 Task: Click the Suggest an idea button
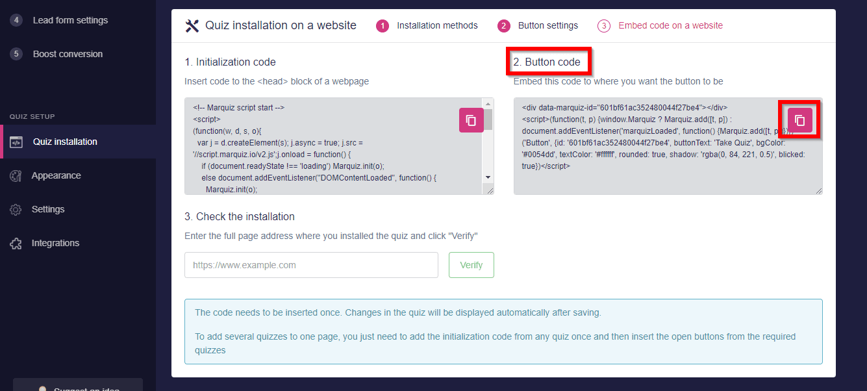[78, 385]
